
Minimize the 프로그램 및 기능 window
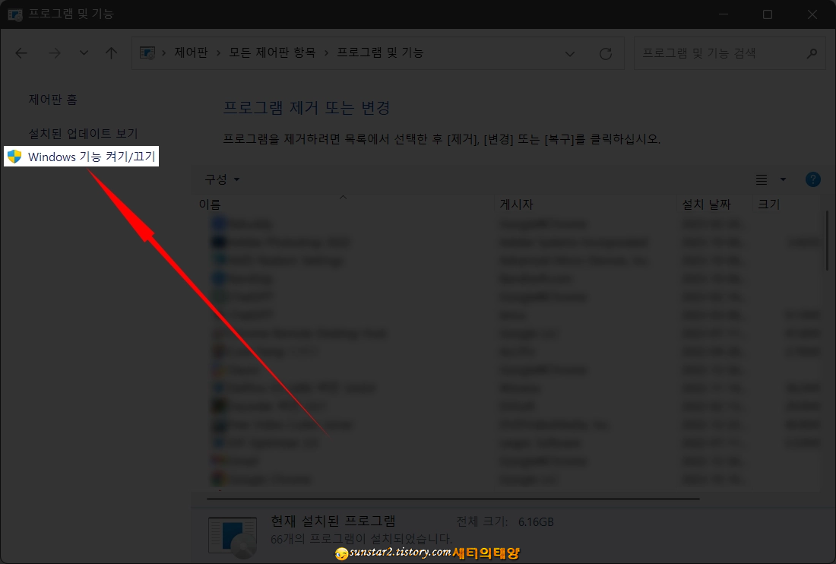tap(724, 14)
